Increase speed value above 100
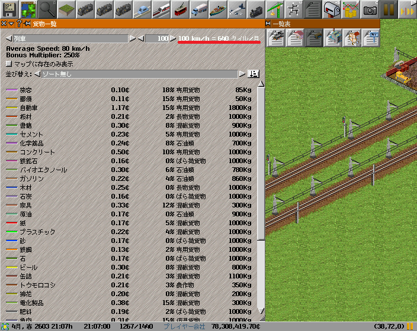 click(x=173, y=38)
